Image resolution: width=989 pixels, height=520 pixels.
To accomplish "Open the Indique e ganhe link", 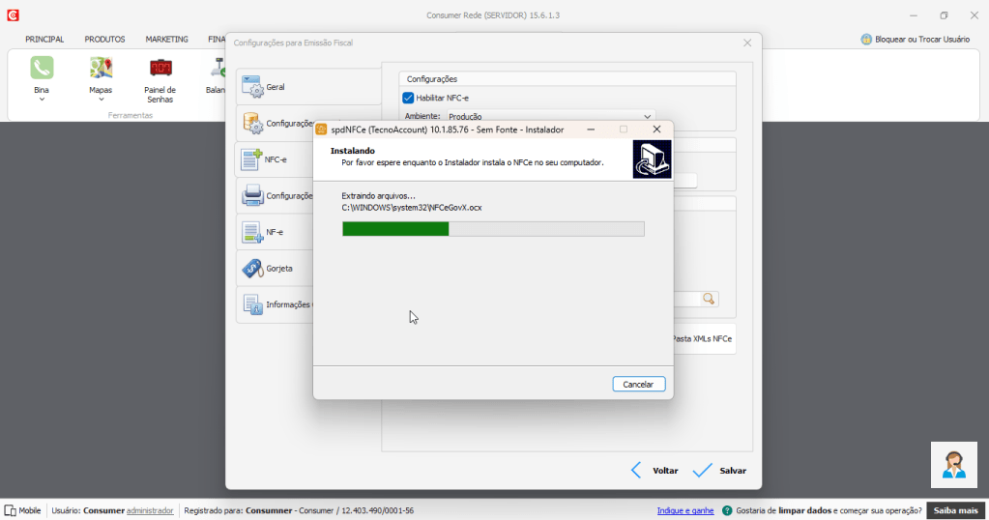I will 684,510.
